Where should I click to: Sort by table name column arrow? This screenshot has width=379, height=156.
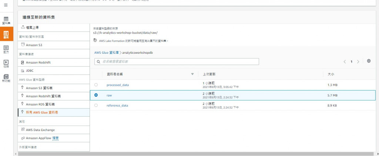coord(192,74)
